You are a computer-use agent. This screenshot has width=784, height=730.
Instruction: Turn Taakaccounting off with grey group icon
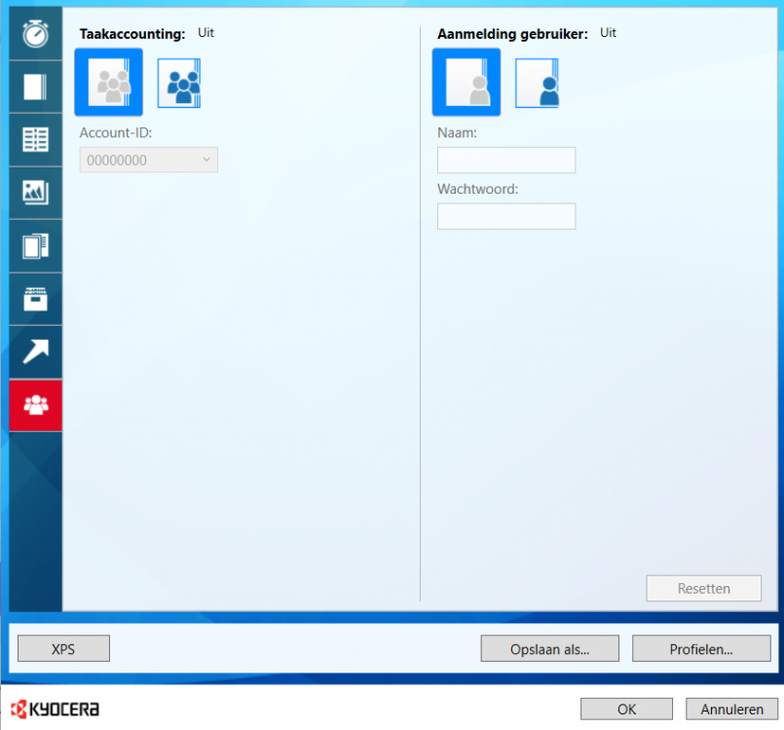pos(108,83)
